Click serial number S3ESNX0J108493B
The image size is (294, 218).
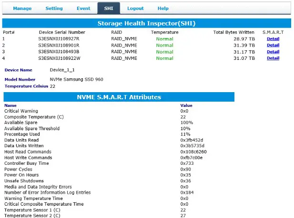59,52
